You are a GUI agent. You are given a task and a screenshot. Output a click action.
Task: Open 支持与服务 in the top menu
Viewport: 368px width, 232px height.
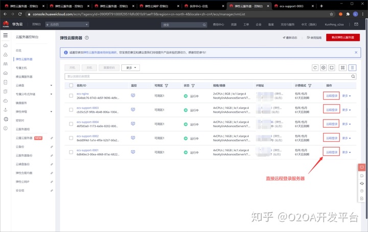click(287, 25)
